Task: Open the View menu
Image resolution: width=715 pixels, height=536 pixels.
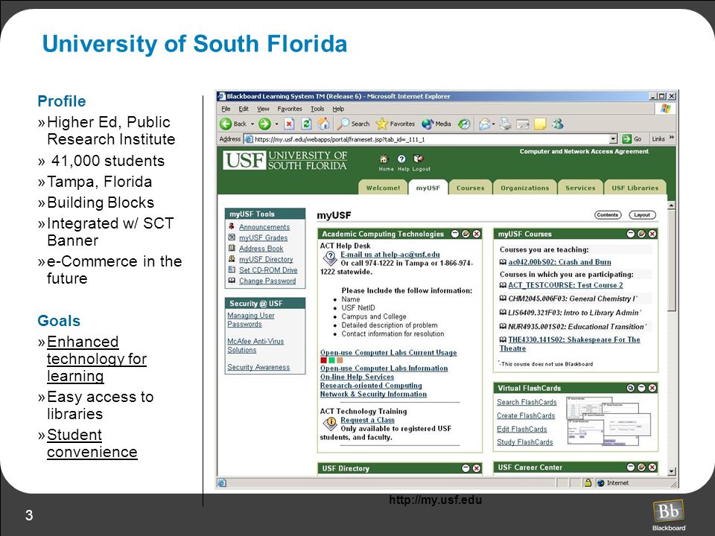Action: 263,109
